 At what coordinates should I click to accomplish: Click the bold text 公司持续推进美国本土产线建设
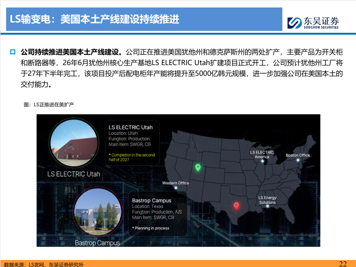[x=71, y=52]
